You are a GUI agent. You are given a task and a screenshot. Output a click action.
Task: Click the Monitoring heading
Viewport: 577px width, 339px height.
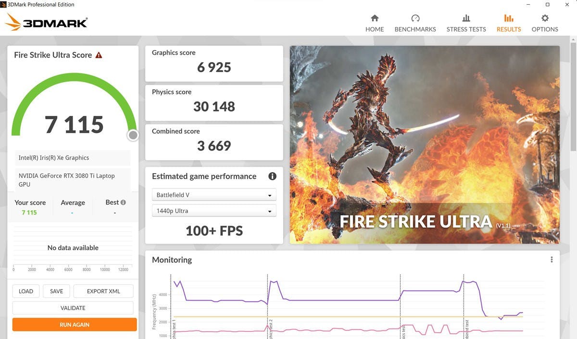click(x=172, y=260)
